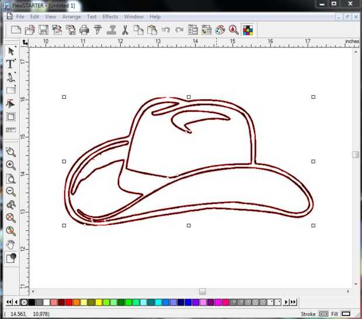The width and height of the screenshot is (362, 319).
Task: Click the palette next single arrow
Action: click(x=286, y=302)
